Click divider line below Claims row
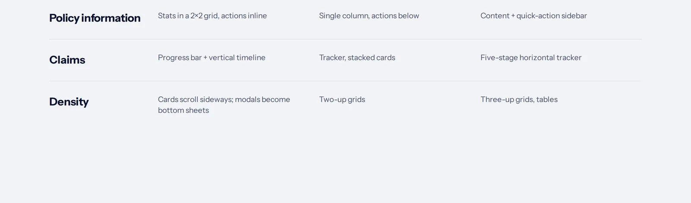 coord(345,81)
